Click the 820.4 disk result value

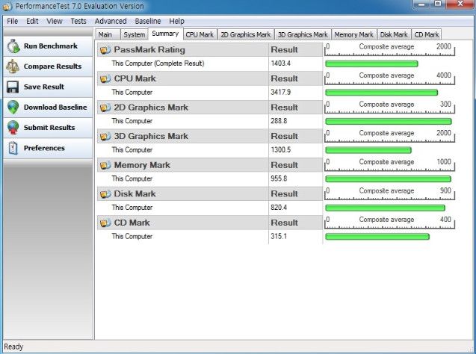click(279, 208)
